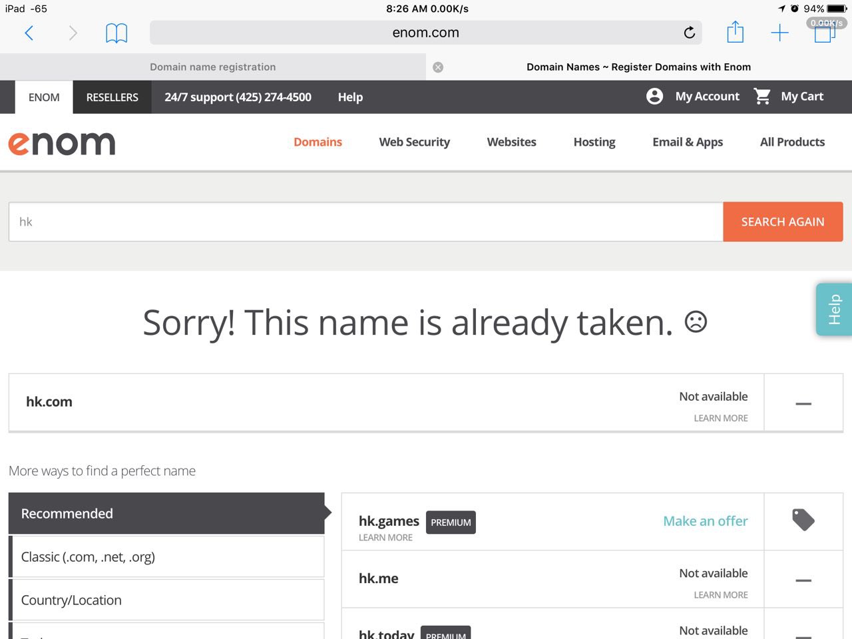852x639 pixels.
Task: Focus the domain search field containing hk
Action: click(x=366, y=222)
